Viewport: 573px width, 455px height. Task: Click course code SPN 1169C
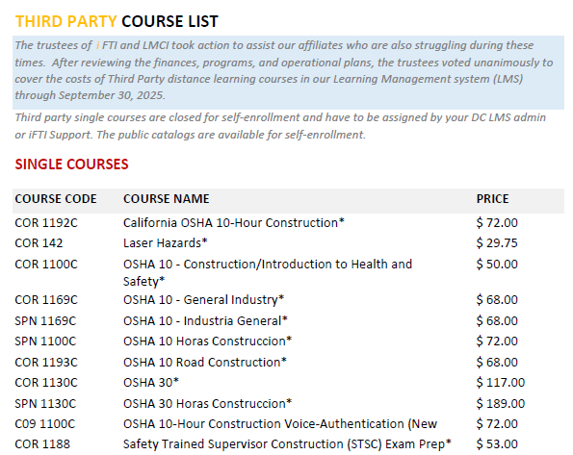[45, 321]
